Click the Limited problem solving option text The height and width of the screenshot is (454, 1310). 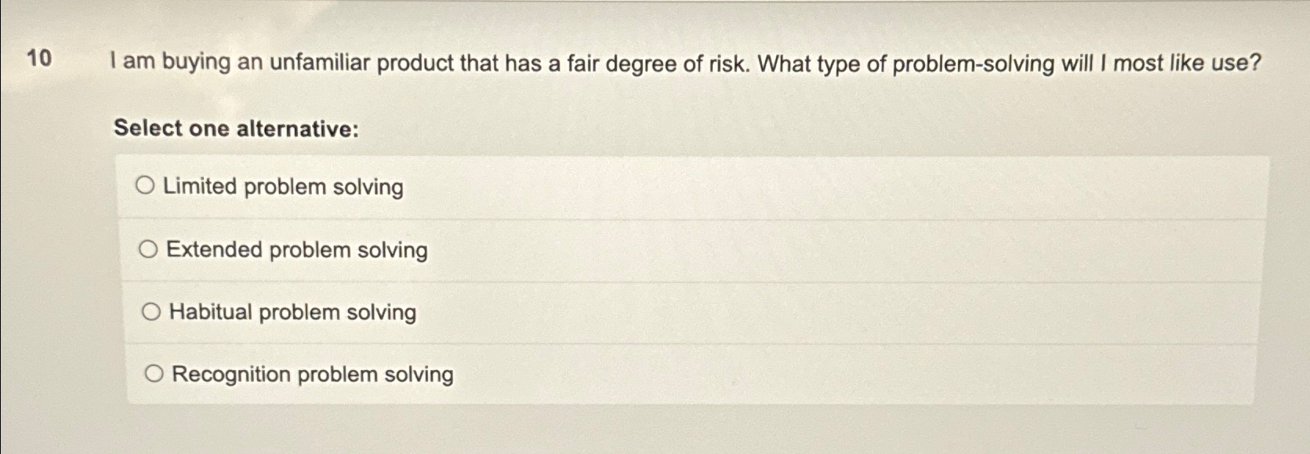[x=284, y=187]
